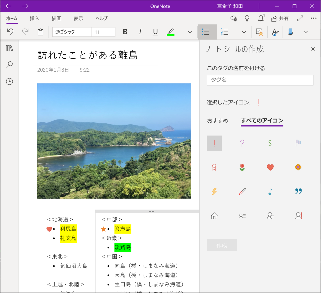Viewport: 321px width, 293px height.
Task: Select the heart icon for tag
Action: [x=270, y=167]
